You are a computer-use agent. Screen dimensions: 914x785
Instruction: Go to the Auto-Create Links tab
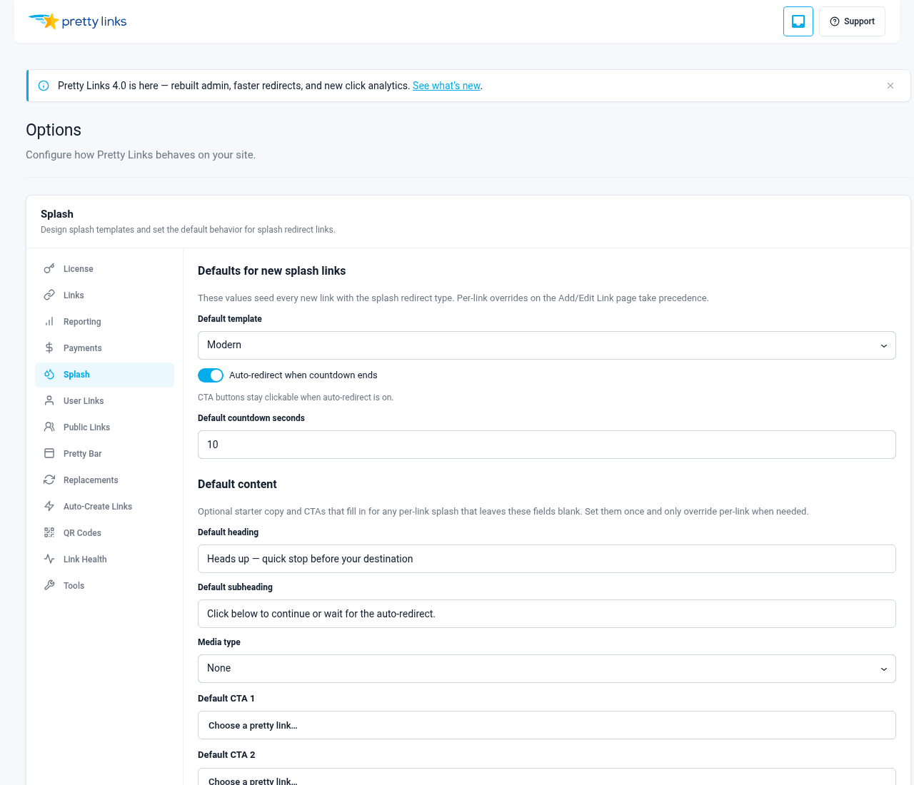point(104,507)
